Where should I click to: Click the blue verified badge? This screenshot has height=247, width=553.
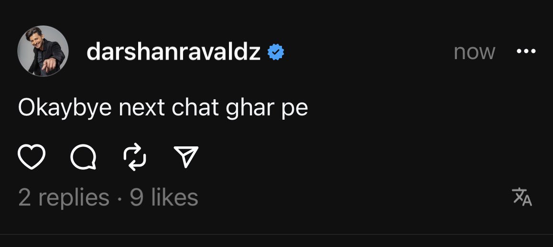pos(276,52)
